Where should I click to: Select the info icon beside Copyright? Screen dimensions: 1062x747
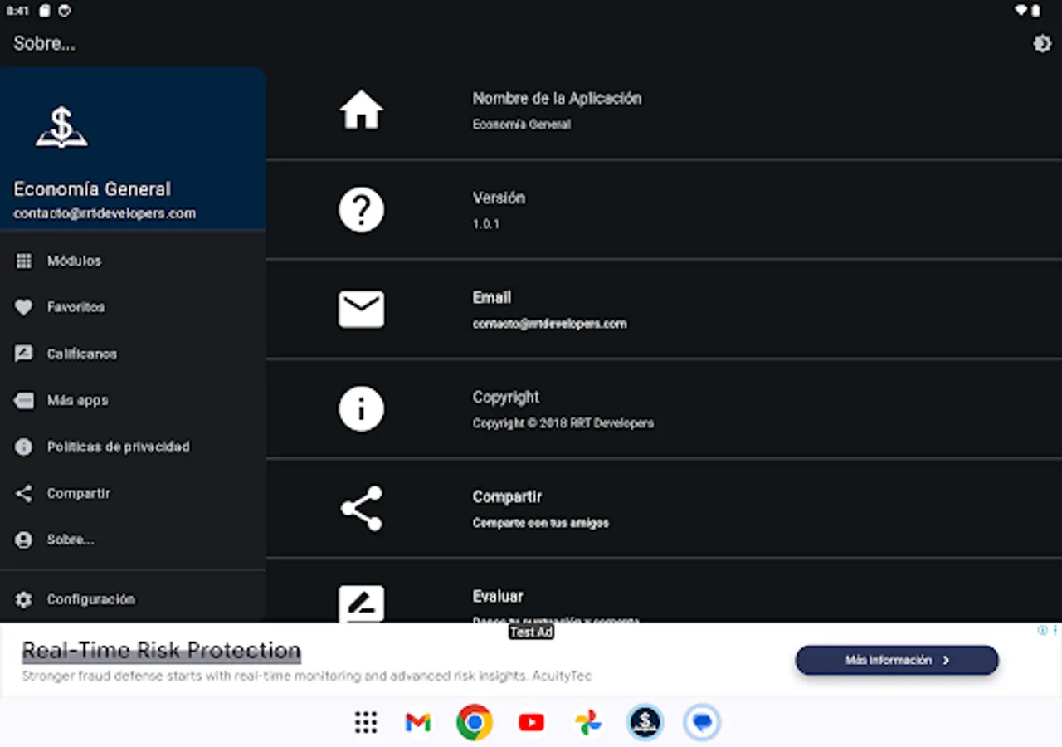coord(361,408)
